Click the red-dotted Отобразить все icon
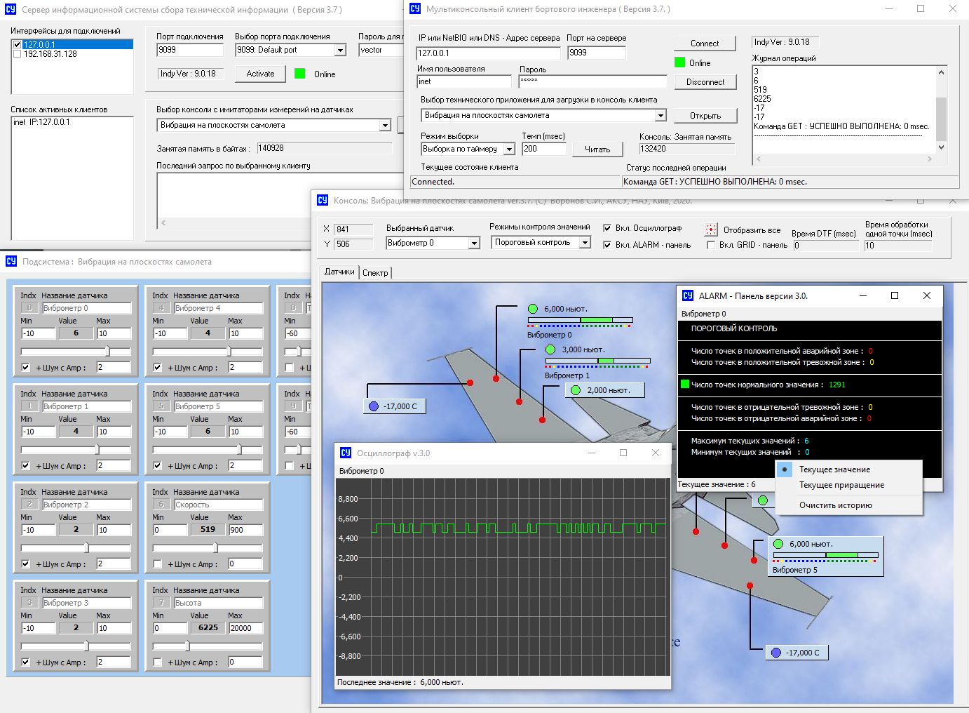This screenshot has width=969, height=713. pos(711,229)
